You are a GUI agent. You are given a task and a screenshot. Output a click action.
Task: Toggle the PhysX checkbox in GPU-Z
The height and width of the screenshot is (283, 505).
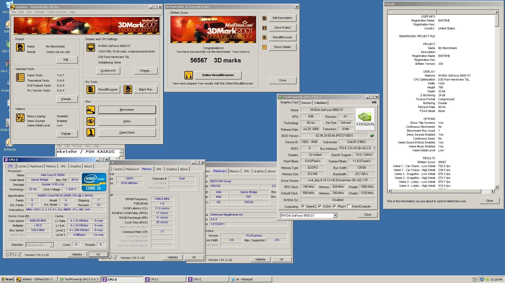pos(334,206)
